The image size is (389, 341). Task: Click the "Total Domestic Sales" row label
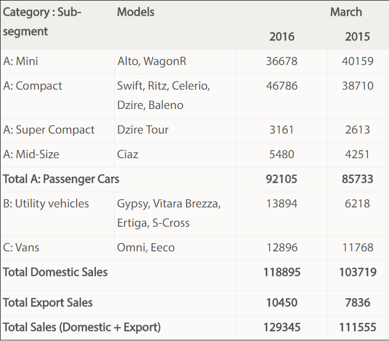[x=55, y=272]
